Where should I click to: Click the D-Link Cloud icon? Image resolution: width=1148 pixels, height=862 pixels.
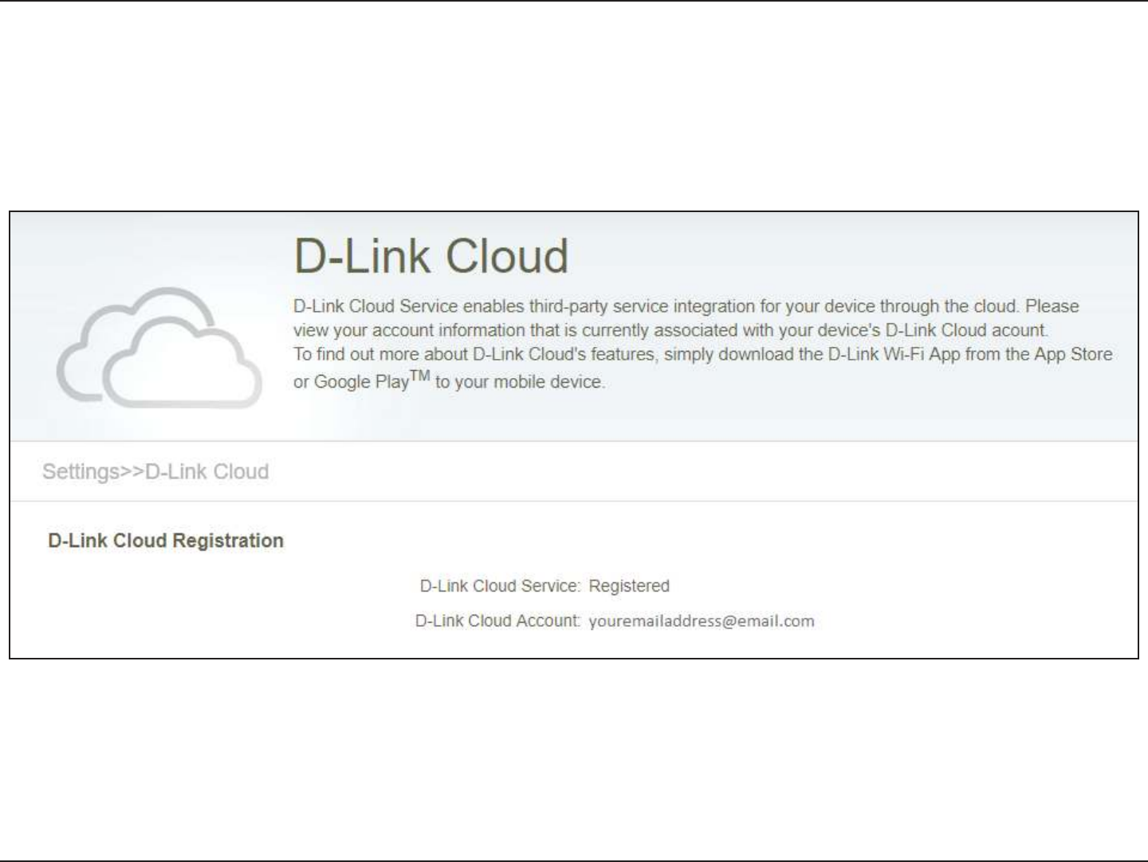click(x=159, y=348)
